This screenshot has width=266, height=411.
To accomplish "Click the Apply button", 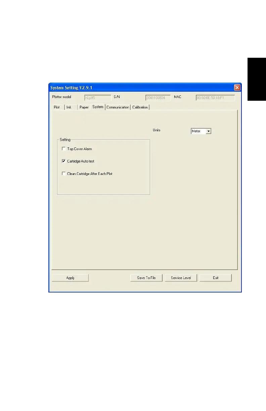I will click(70, 278).
